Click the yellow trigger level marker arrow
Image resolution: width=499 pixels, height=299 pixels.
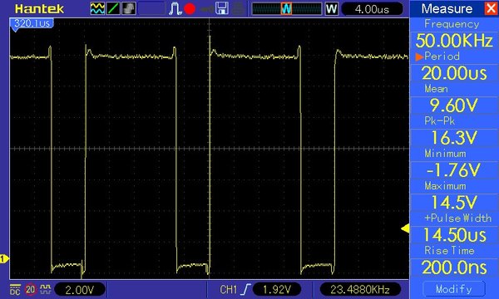click(x=405, y=228)
